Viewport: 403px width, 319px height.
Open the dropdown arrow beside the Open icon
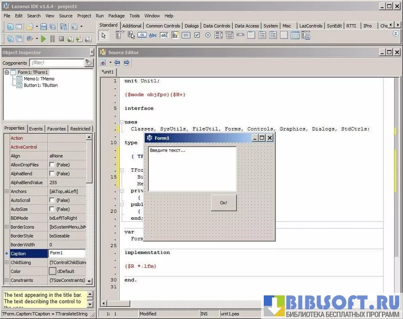point(36,27)
